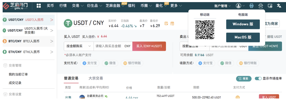The image size is (286, 109).
Task: Select USDT/人民币 pair in sidebar
Action: pos(29,20)
